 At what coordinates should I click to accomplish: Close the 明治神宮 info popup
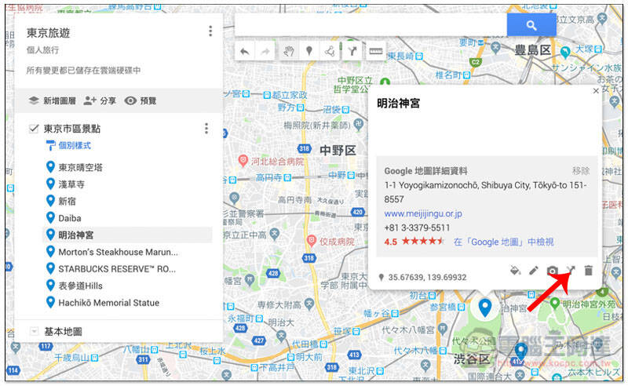596,91
